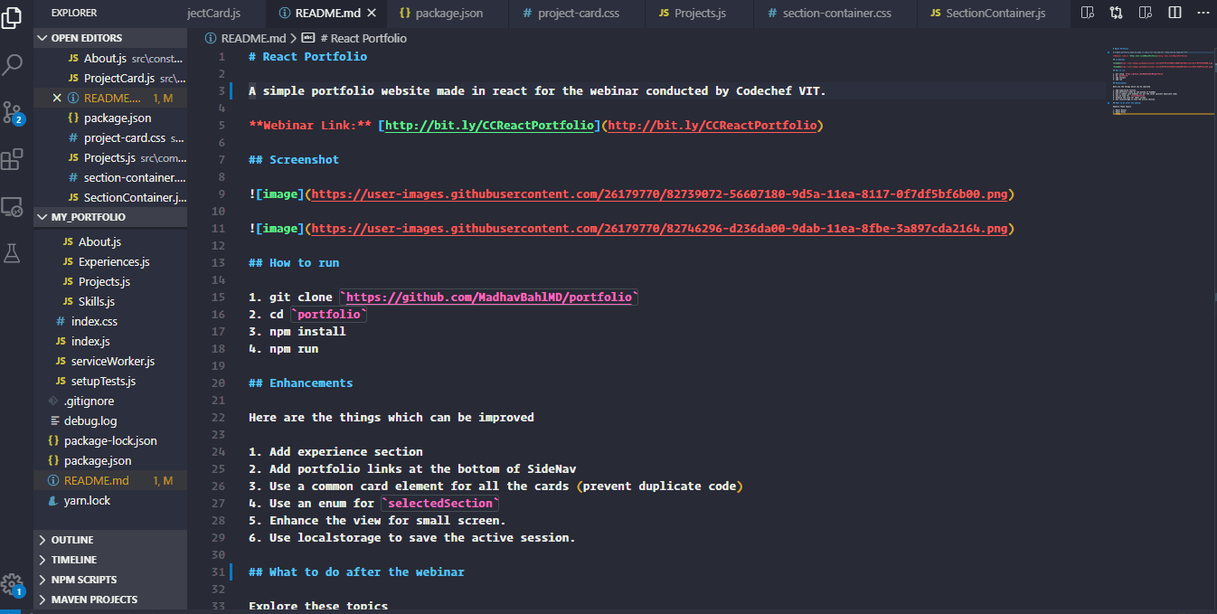This screenshot has height=614, width=1217.
Task: Click the webinar bit.ly link on line 5
Action: [x=488, y=125]
